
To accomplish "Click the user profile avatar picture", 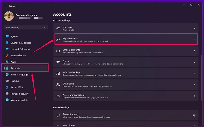I will point(9,17).
